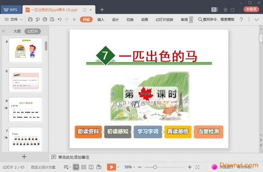Click the 当堂检测 button on slide
Image resolution: width=263 pixels, height=172 pixels.
pos(209,132)
